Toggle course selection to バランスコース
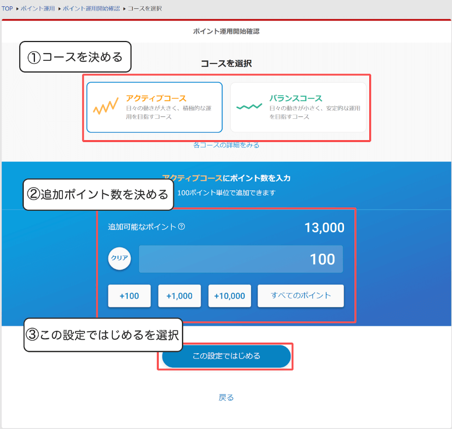Viewport: 452px width, 429px height. coord(299,107)
